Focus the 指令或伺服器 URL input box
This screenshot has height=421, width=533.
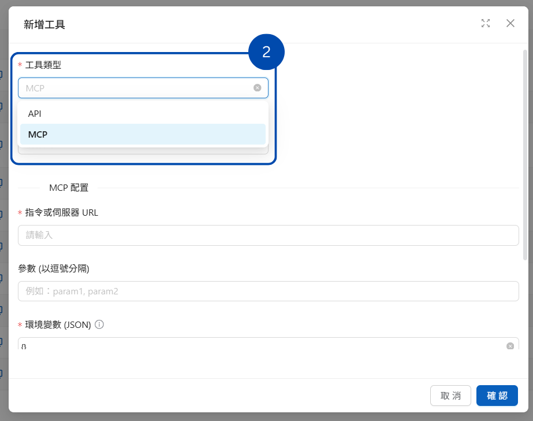(x=268, y=235)
